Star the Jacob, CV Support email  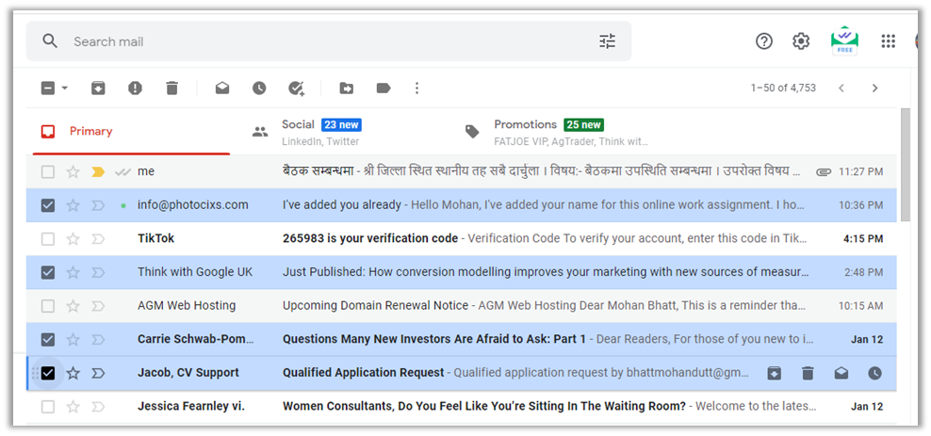[73, 373]
